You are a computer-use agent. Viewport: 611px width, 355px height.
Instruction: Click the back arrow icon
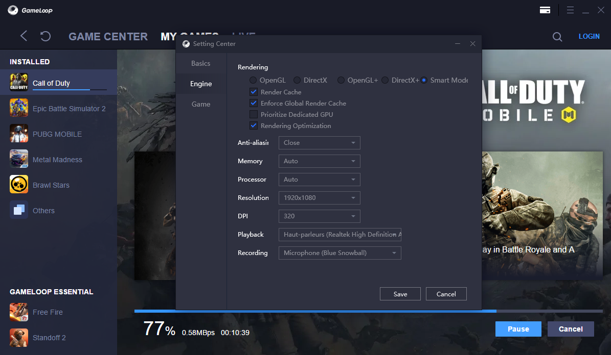click(x=24, y=36)
